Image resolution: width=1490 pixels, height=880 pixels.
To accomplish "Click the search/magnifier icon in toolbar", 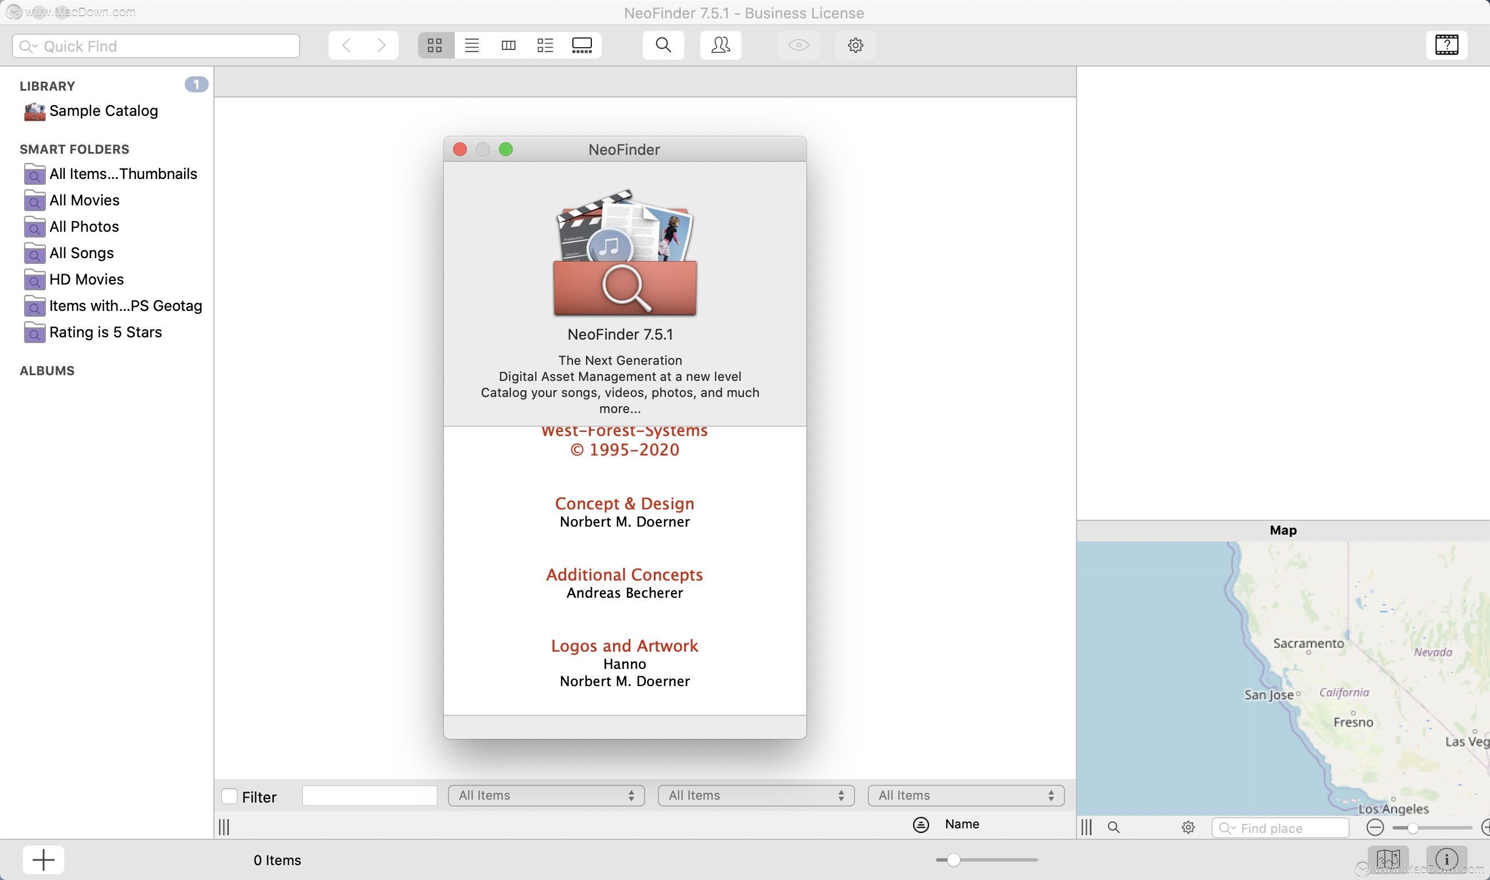I will pos(664,44).
